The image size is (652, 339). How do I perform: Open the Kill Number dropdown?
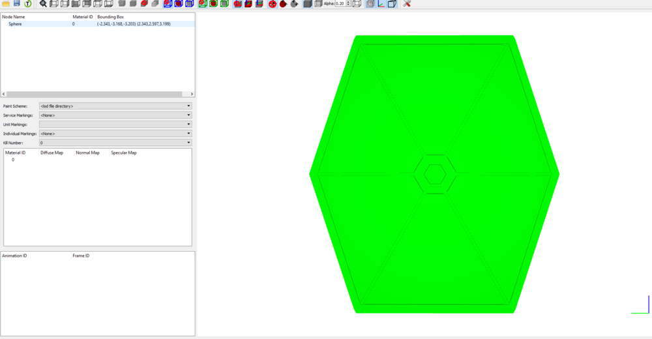click(115, 143)
